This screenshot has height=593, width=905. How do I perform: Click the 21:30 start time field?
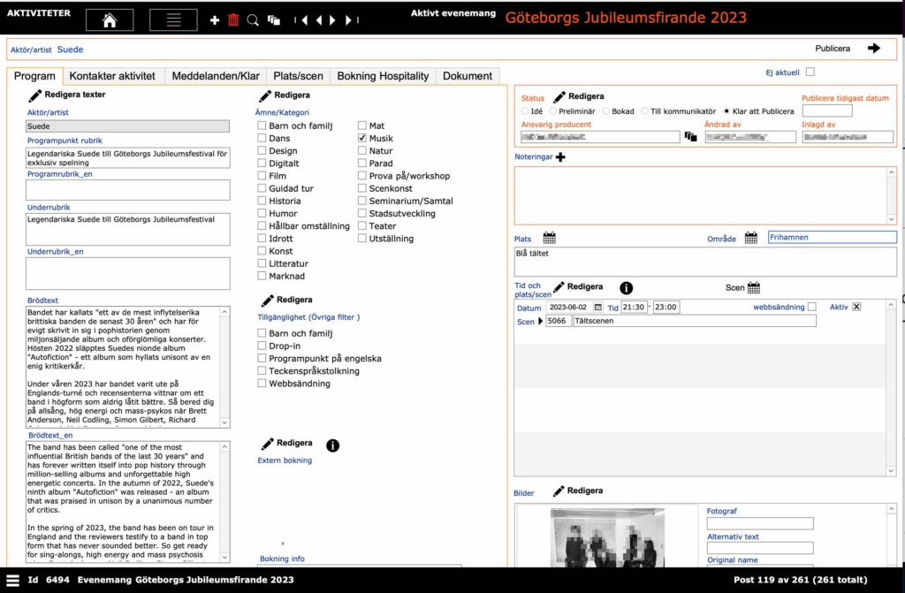tap(634, 308)
